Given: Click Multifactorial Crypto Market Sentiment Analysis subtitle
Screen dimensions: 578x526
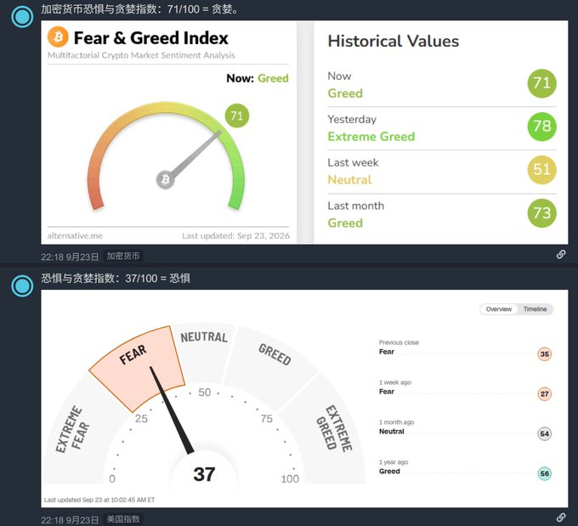Looking at the screenshot, I should [x=141, y=55].
